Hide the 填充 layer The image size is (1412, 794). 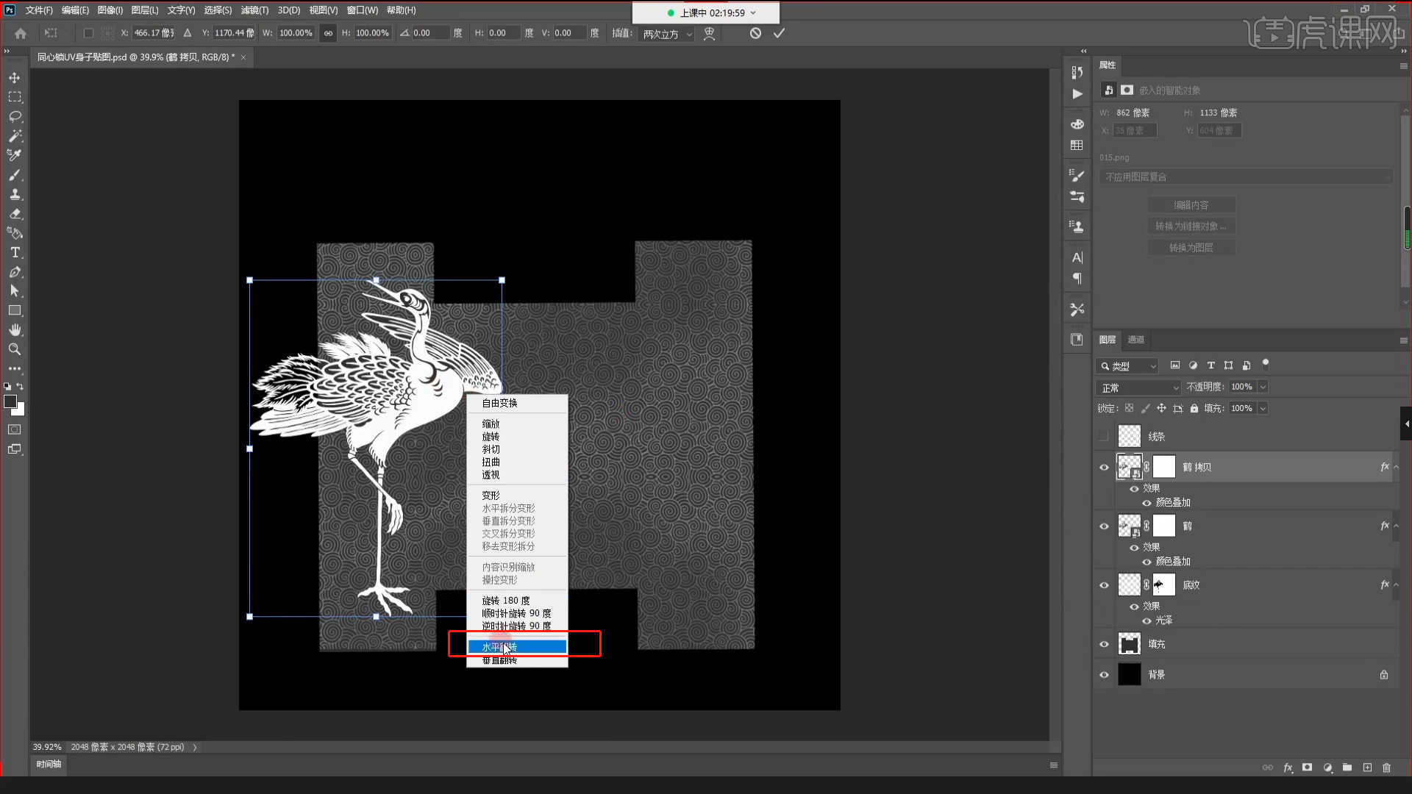(1104, 644)
